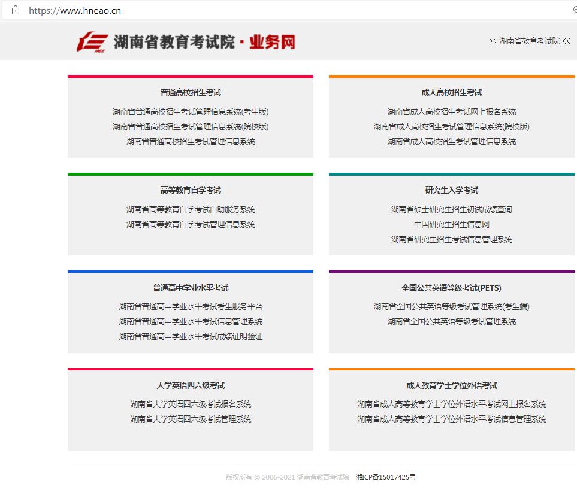
Task: Click the 研究生入学考试 section heading
Action: click(452, 190)
